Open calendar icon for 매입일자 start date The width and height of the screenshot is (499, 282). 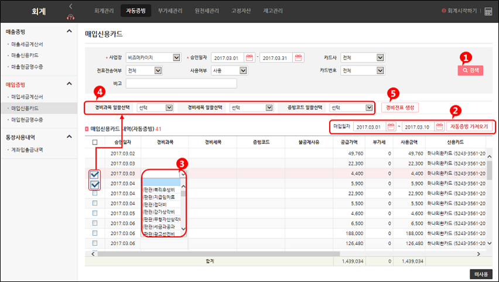391,126
